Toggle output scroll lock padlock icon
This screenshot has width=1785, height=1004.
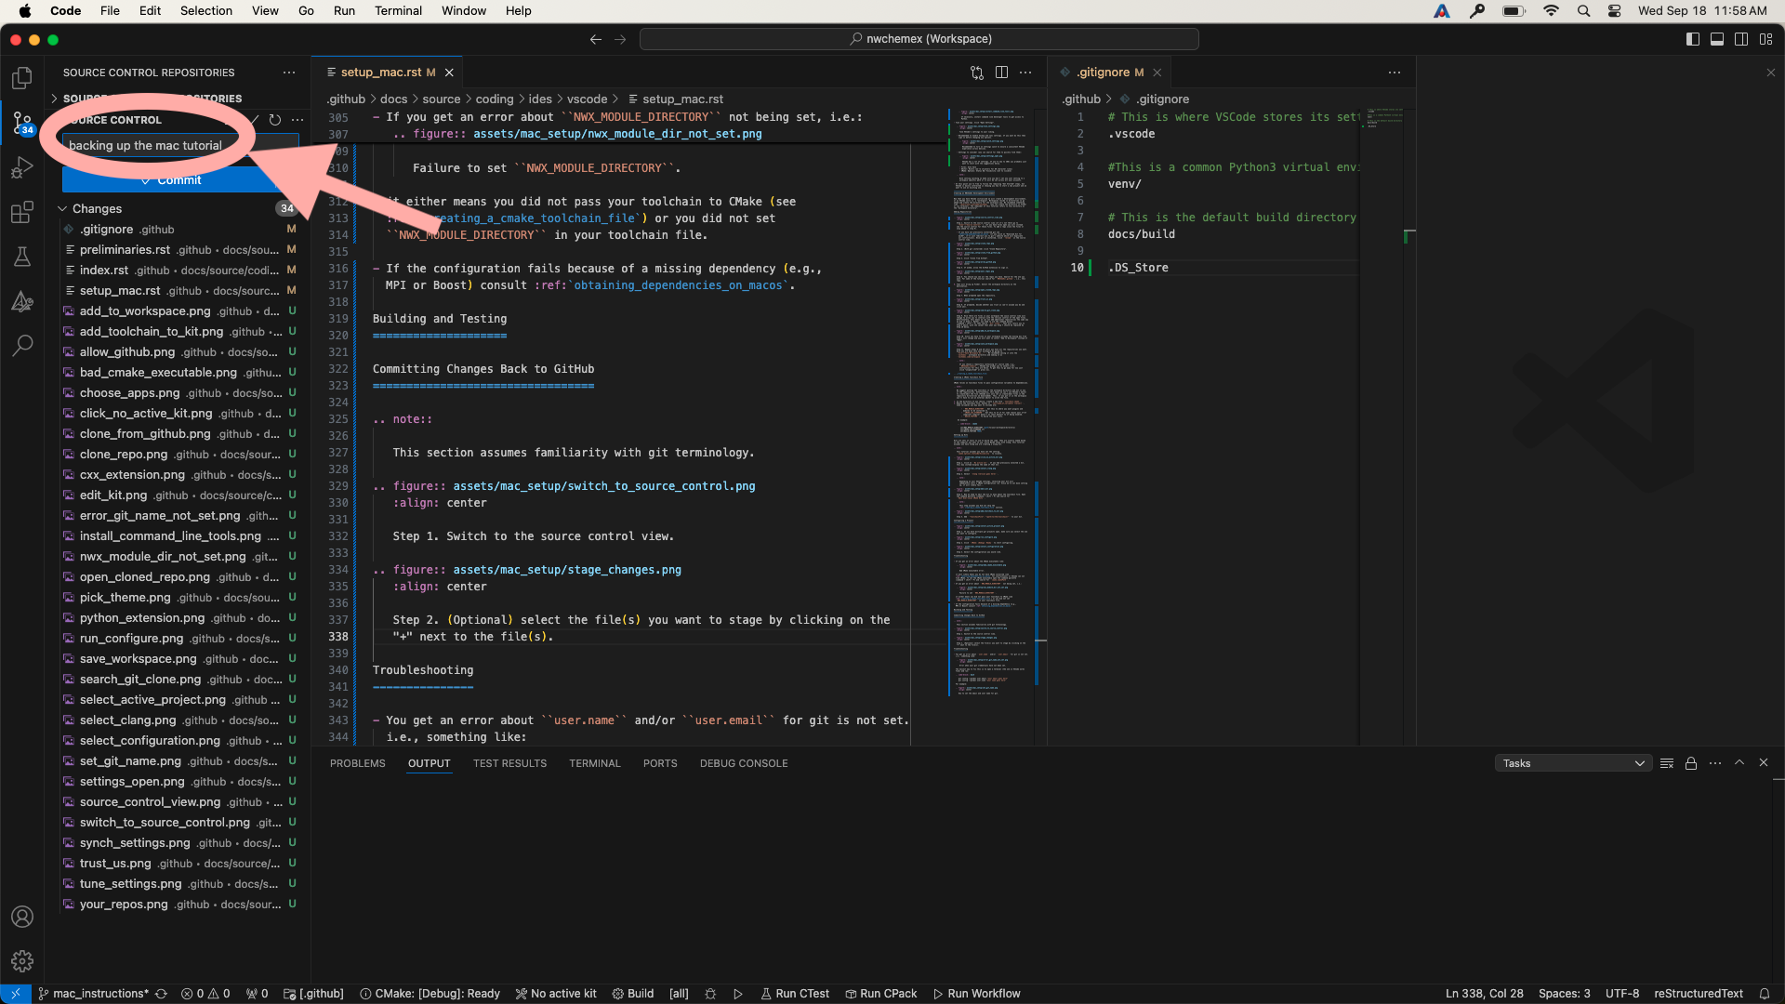[x=1691, y=763]
